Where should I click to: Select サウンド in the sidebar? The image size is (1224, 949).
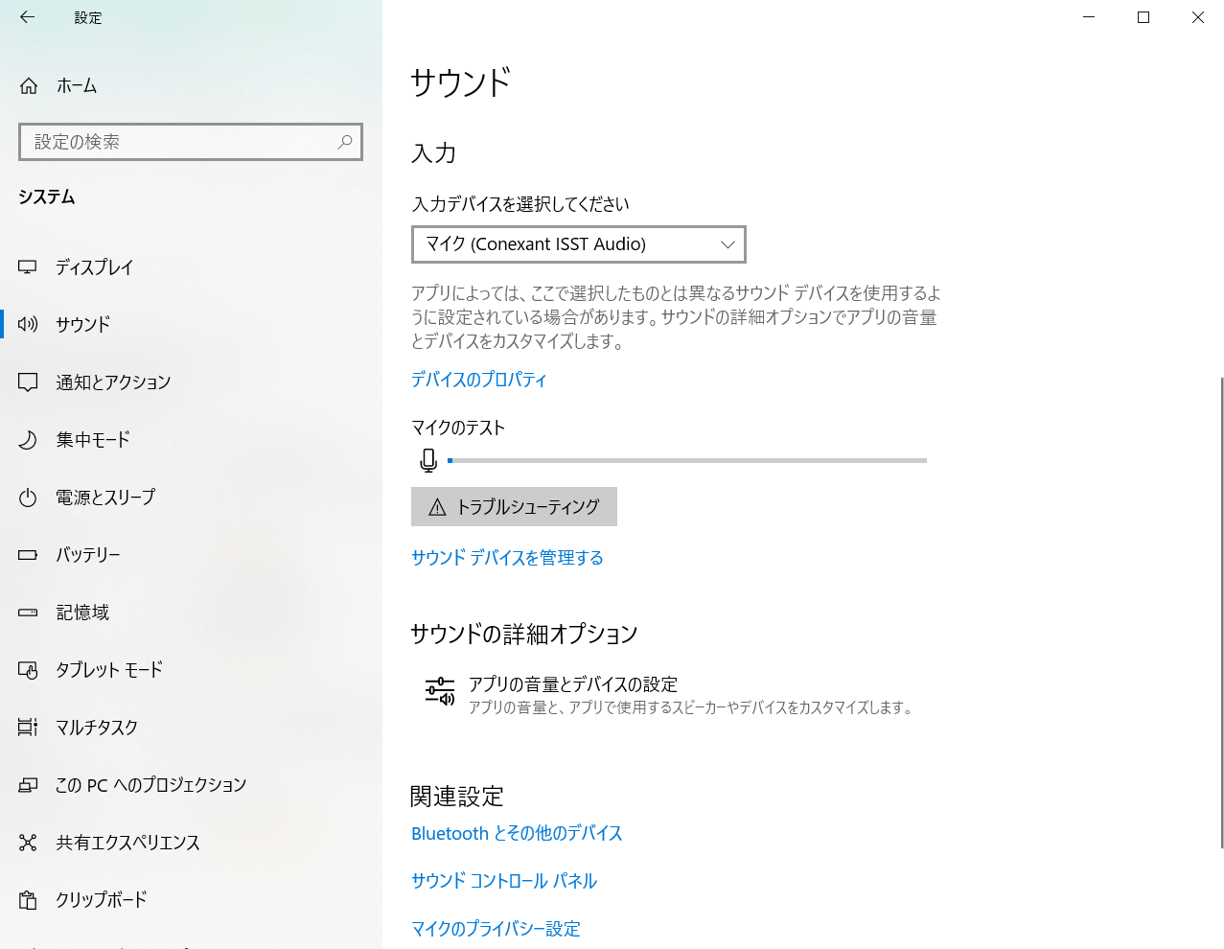(x=191, y=324)
